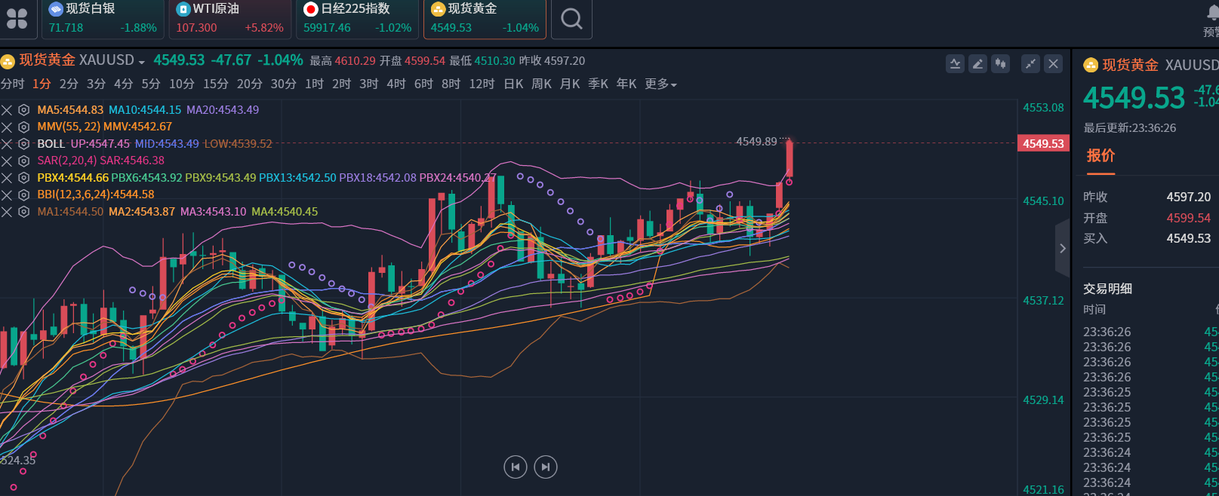Collapse chart using the shrink arrows icon
Image resolution: width=1219 pixels, height=496 pixels.
(x=1030, y=64)
